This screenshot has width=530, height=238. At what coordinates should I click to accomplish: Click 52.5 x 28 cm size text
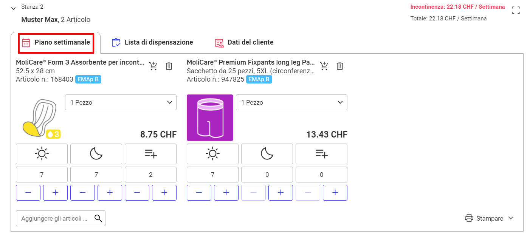click(35, 71)
